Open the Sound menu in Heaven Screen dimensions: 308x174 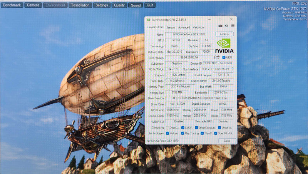tap(136, 5)
